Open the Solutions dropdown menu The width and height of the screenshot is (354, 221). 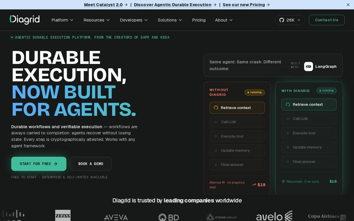tap(170, 20)
